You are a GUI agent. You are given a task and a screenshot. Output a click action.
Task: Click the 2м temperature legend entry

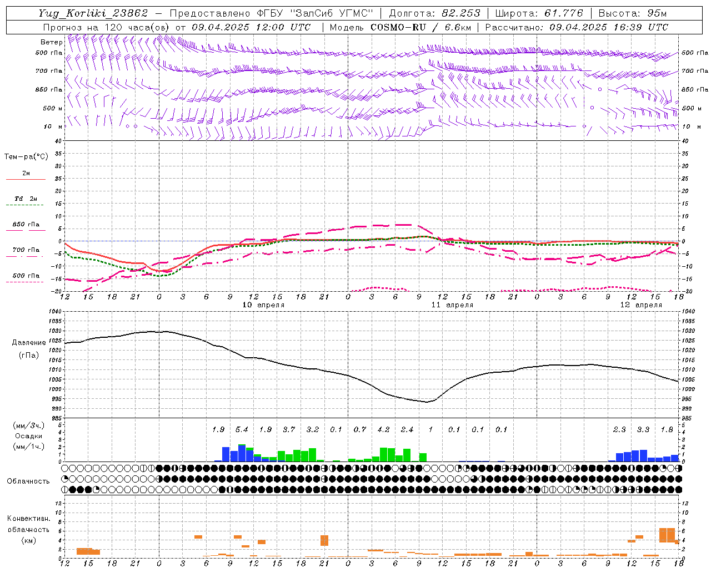[26, 174]
